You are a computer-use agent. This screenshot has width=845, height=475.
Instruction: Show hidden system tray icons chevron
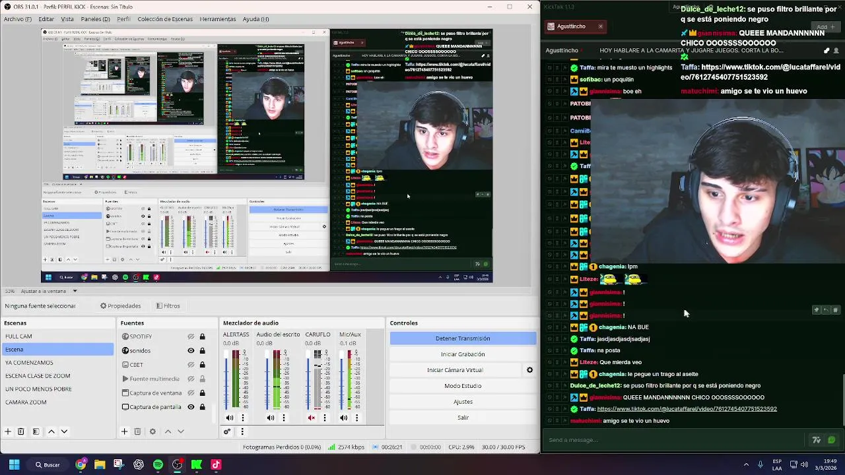[746, 464]
